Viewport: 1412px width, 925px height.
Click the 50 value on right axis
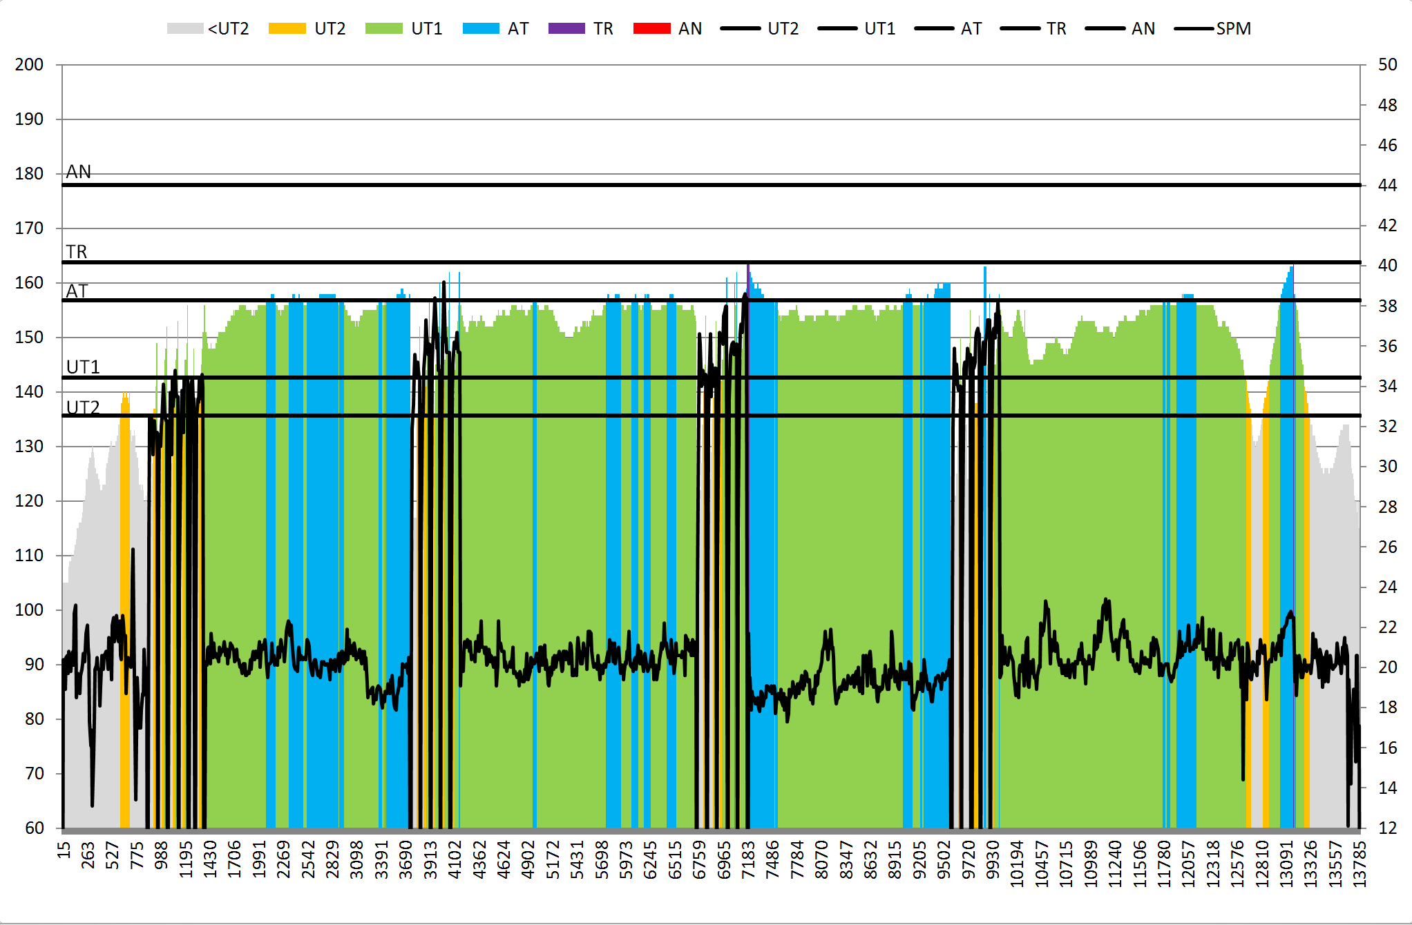pos(1387,65)
